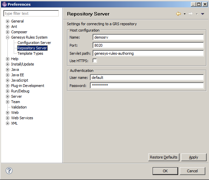
Task: Select Template Types preference page
Action: coord(30,53)
